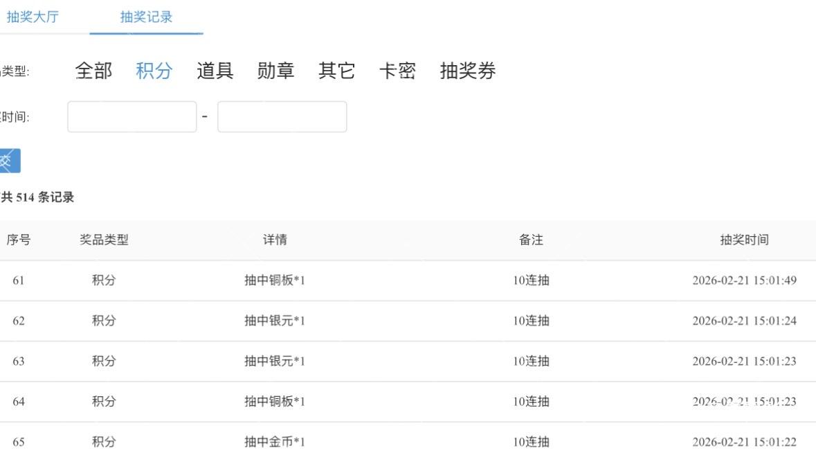The width and height of the screenshot is (816, 455).
Task: Select record row number 61
Action: coord(19,280)
